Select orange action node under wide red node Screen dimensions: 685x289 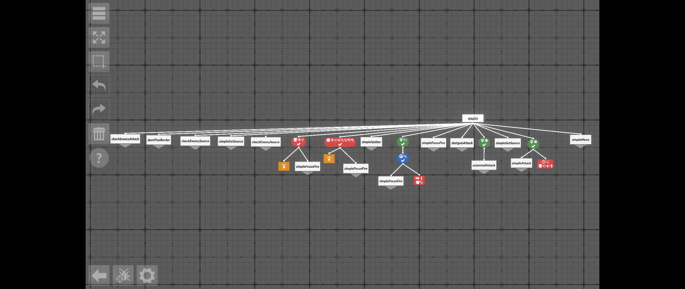tap(329, 159)
